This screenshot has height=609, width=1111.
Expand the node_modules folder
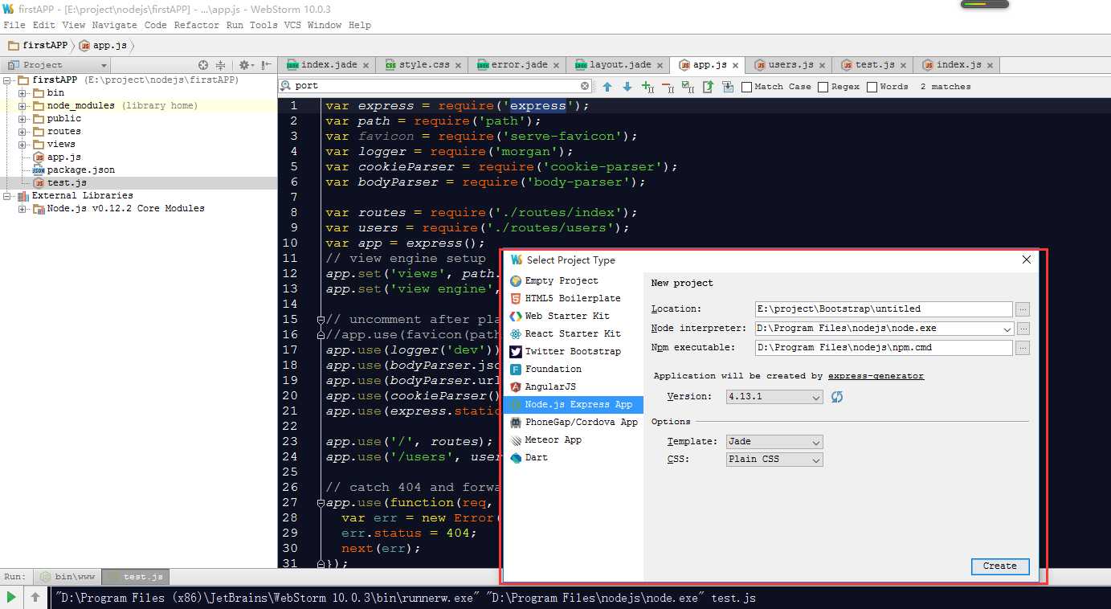pos(22,106)
